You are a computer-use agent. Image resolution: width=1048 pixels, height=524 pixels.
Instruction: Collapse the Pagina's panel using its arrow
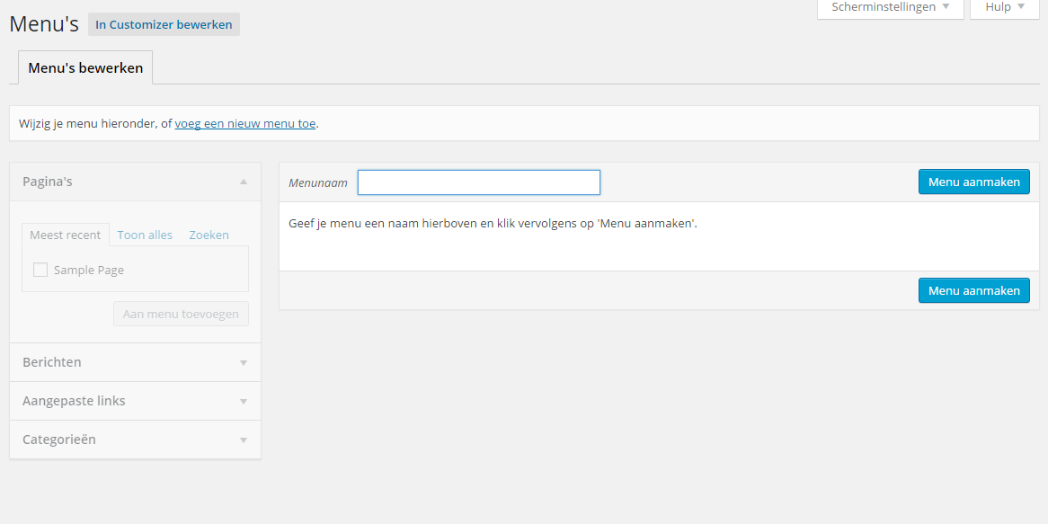click(x=243, y=182)
